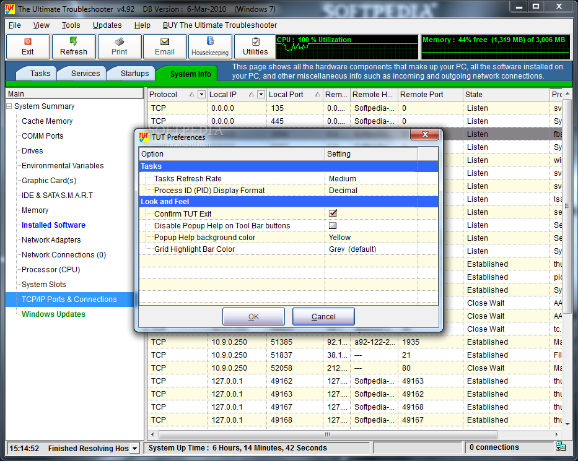Open the Utilities toolbar button
578x461 pixels.
[255, 47]
